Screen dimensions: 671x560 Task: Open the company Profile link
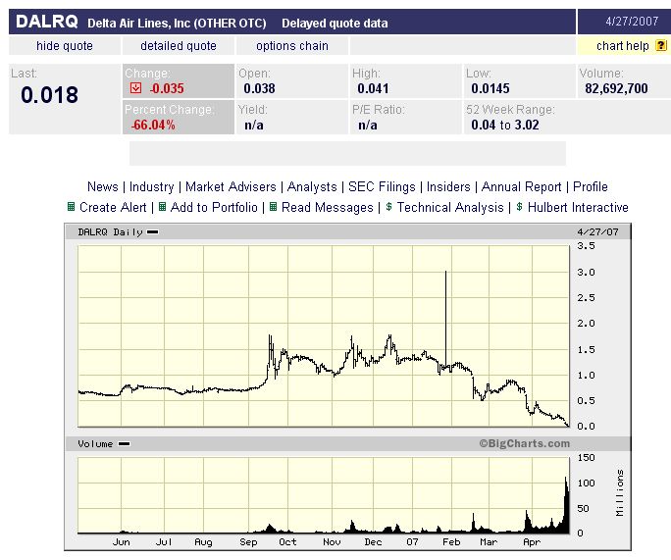pyautogui.click(x=591, y=187)
